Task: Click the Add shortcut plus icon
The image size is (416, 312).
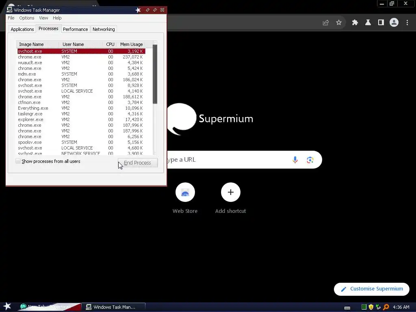Action: (x=231, y=192)
